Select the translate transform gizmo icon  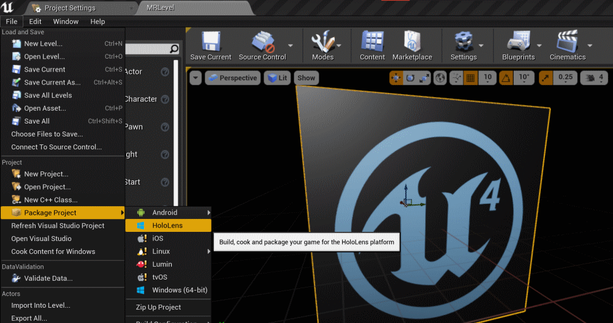396,78
